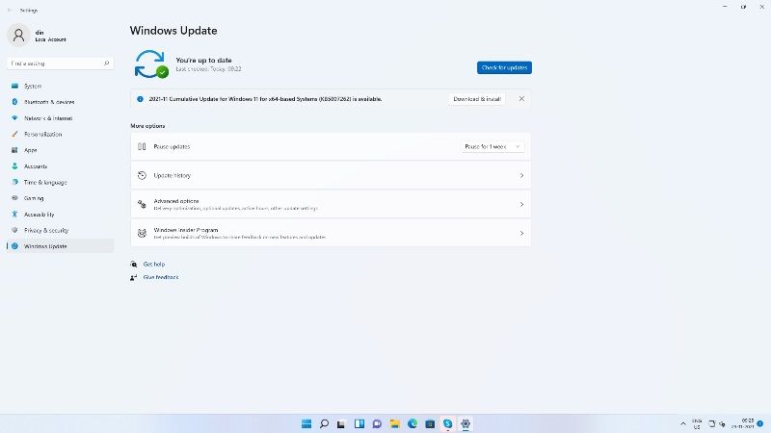
Task: Click the "You're up to date" text
Action: tap(203, 60)
